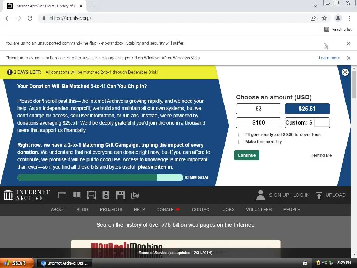This screenshot has height=268, width=357.
Task: Click the security shield tray icon
Action: tap(318, 263)
